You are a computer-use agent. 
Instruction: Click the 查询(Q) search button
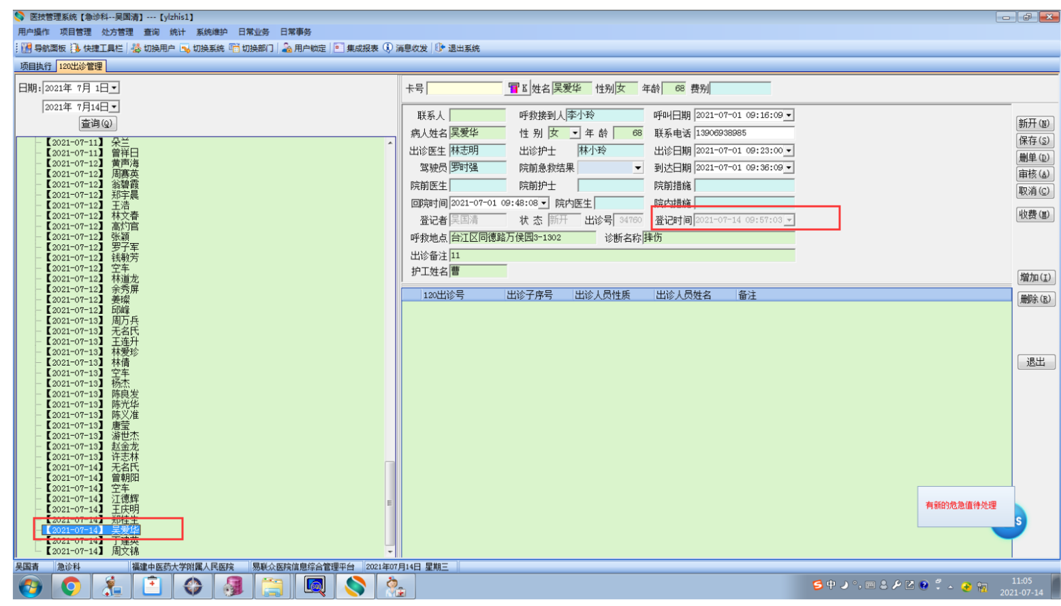(98, 123)
